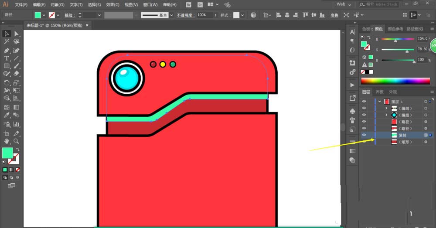
Task: Swap fill and stroke arrows in toolbox
Action: pyautogui.click(x=18, y=150)
